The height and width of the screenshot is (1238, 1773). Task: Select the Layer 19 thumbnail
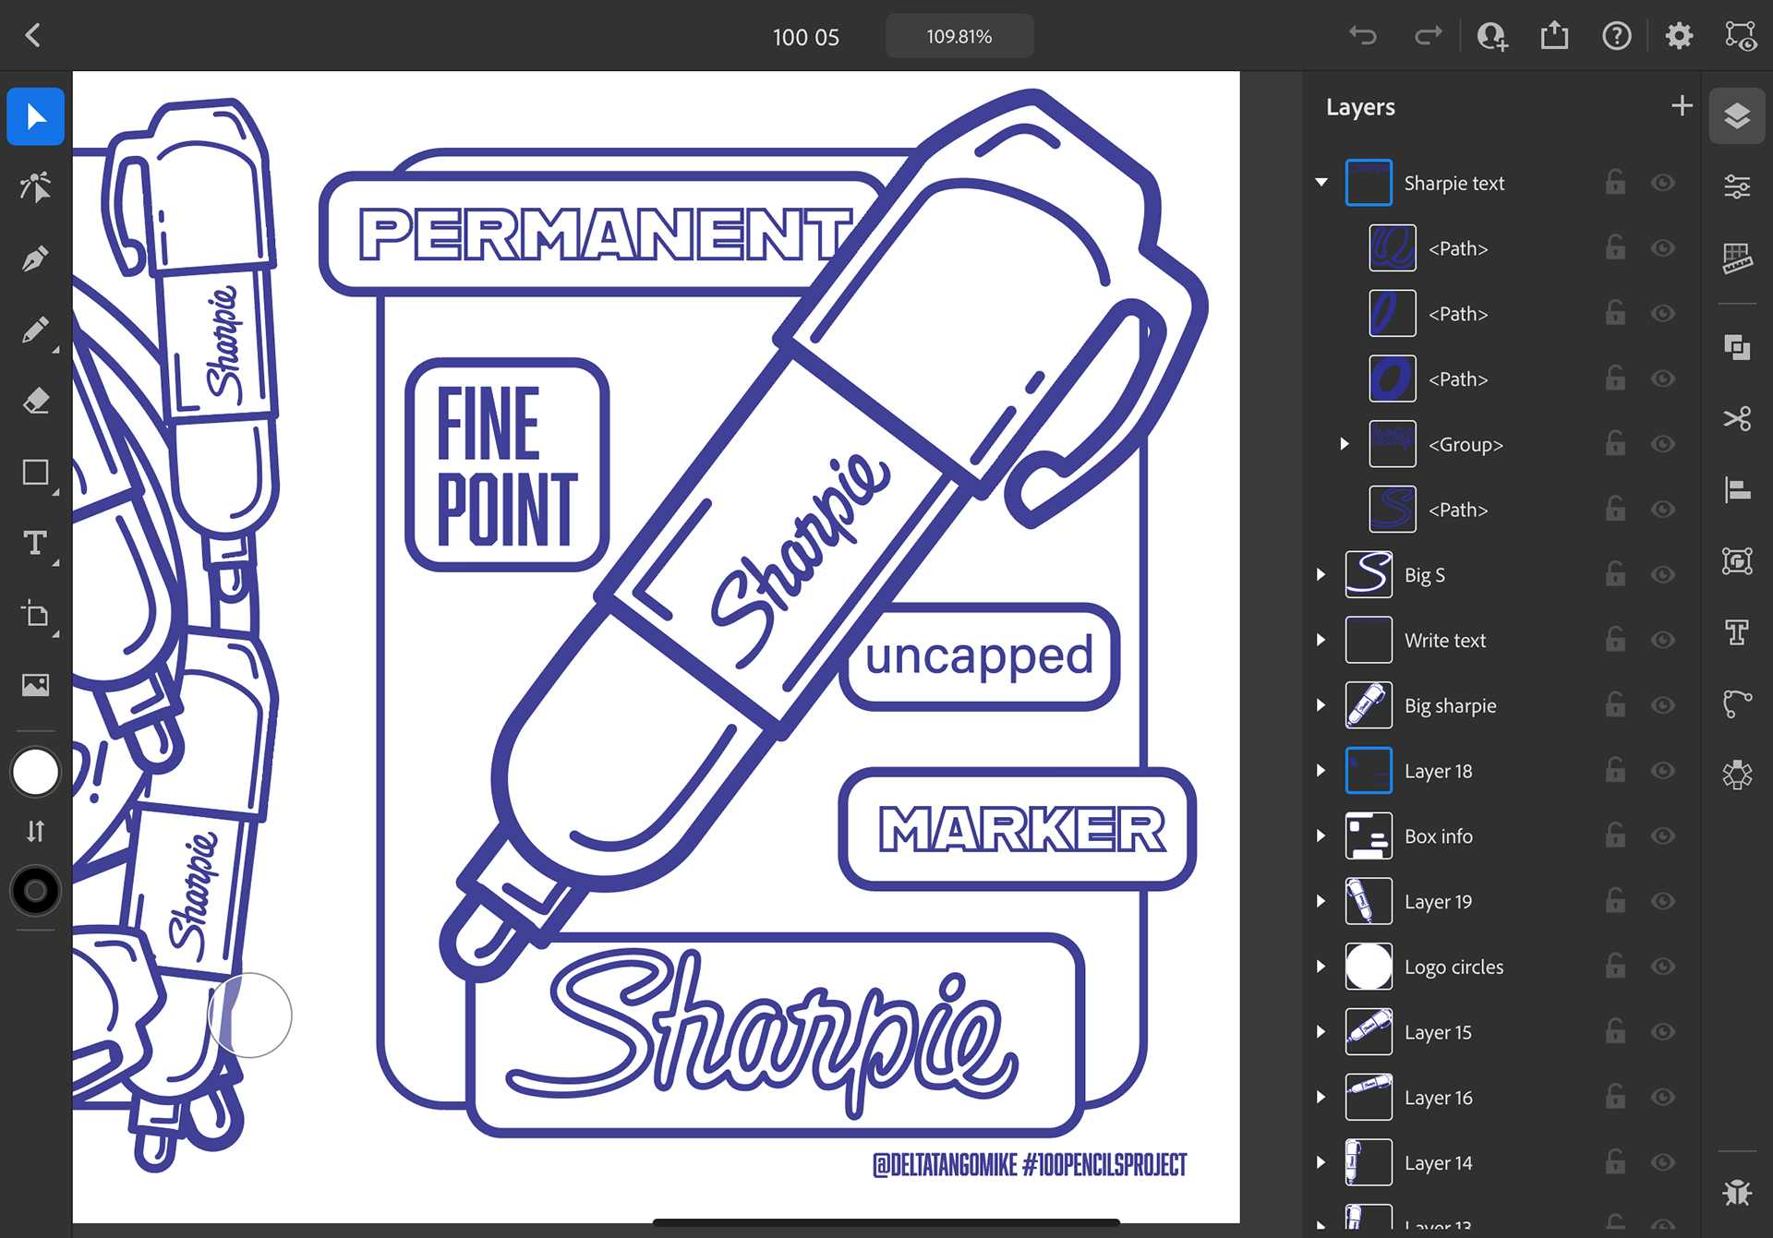(x=1369, y=902)
